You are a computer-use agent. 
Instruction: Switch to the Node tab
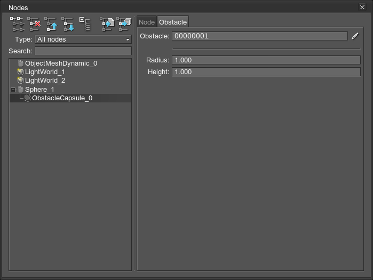[x=147, y=22]
